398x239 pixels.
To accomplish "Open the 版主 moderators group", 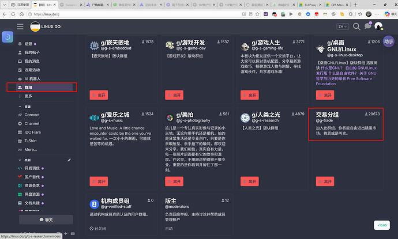I will [x=171, y=201].
